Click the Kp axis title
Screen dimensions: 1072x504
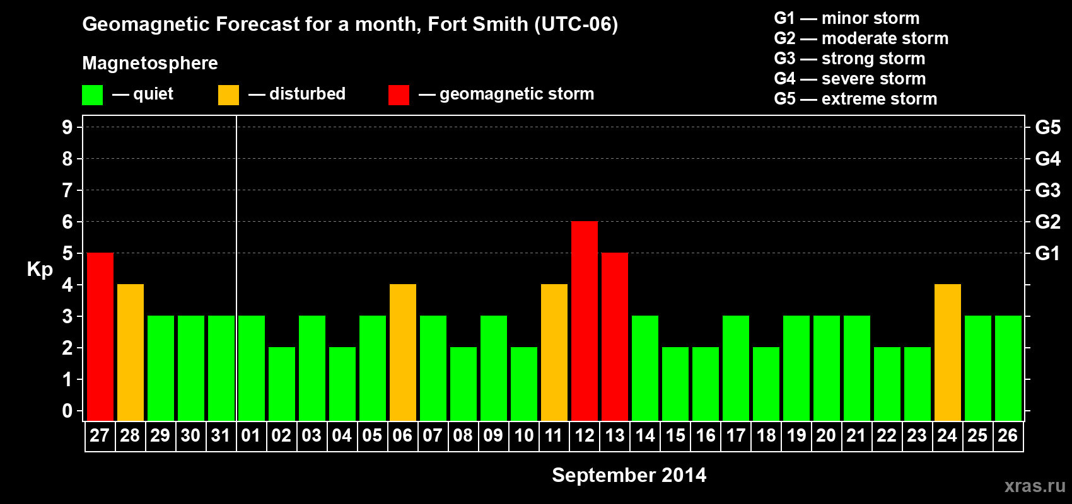(x=40, y=270)
